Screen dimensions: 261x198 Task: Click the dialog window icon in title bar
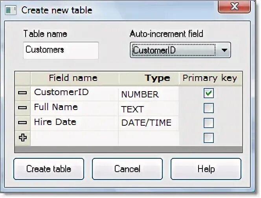[x=12, y=10]
